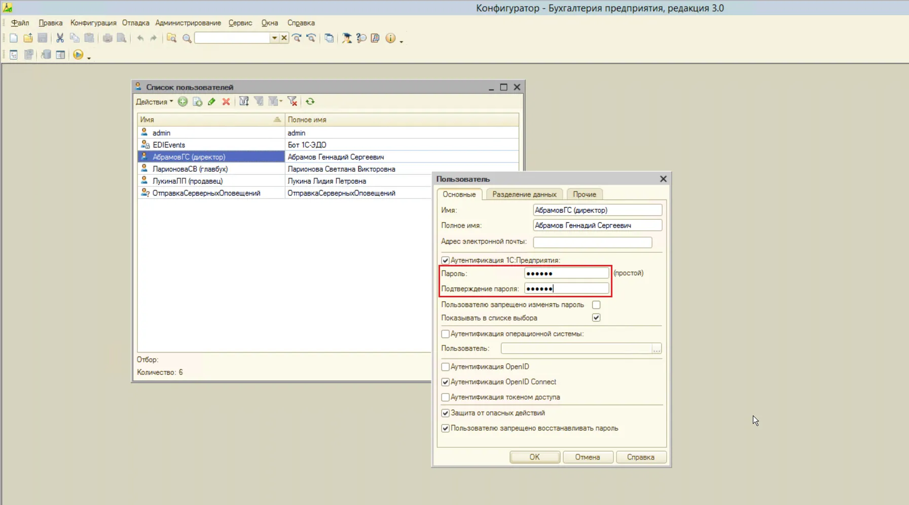Click the email address input field
This screenshot has height=505, width=909.
pyautogui.click(x=592, y=242)
